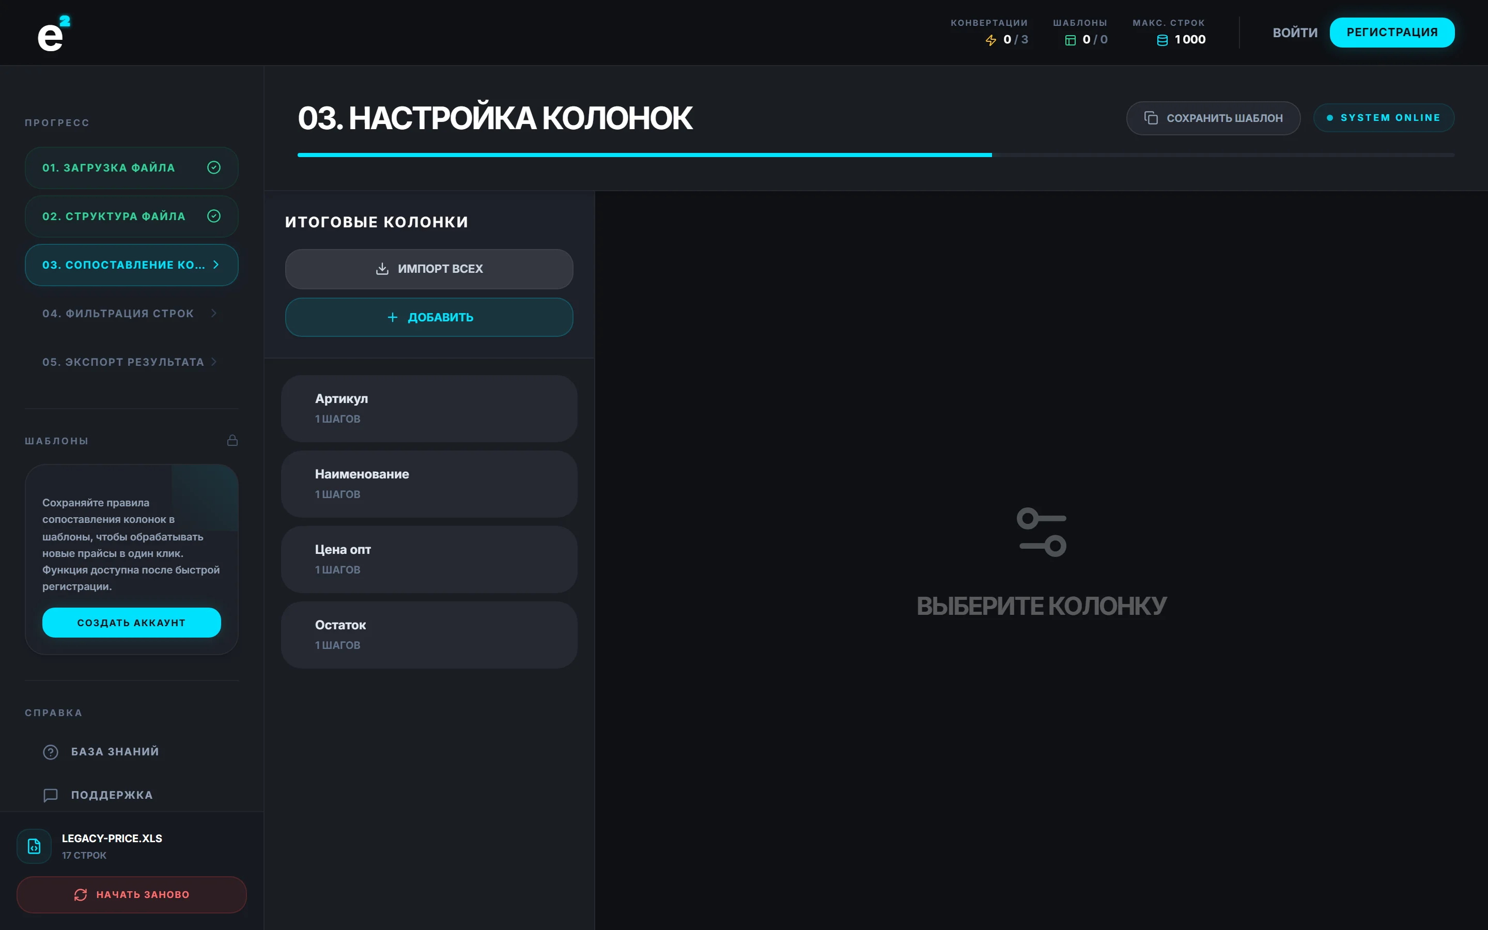Image resolution: width=1488 pixels, height=930 pixels.
Task: Go to step 01. Загрузка файла
Action: pos(132,167)
